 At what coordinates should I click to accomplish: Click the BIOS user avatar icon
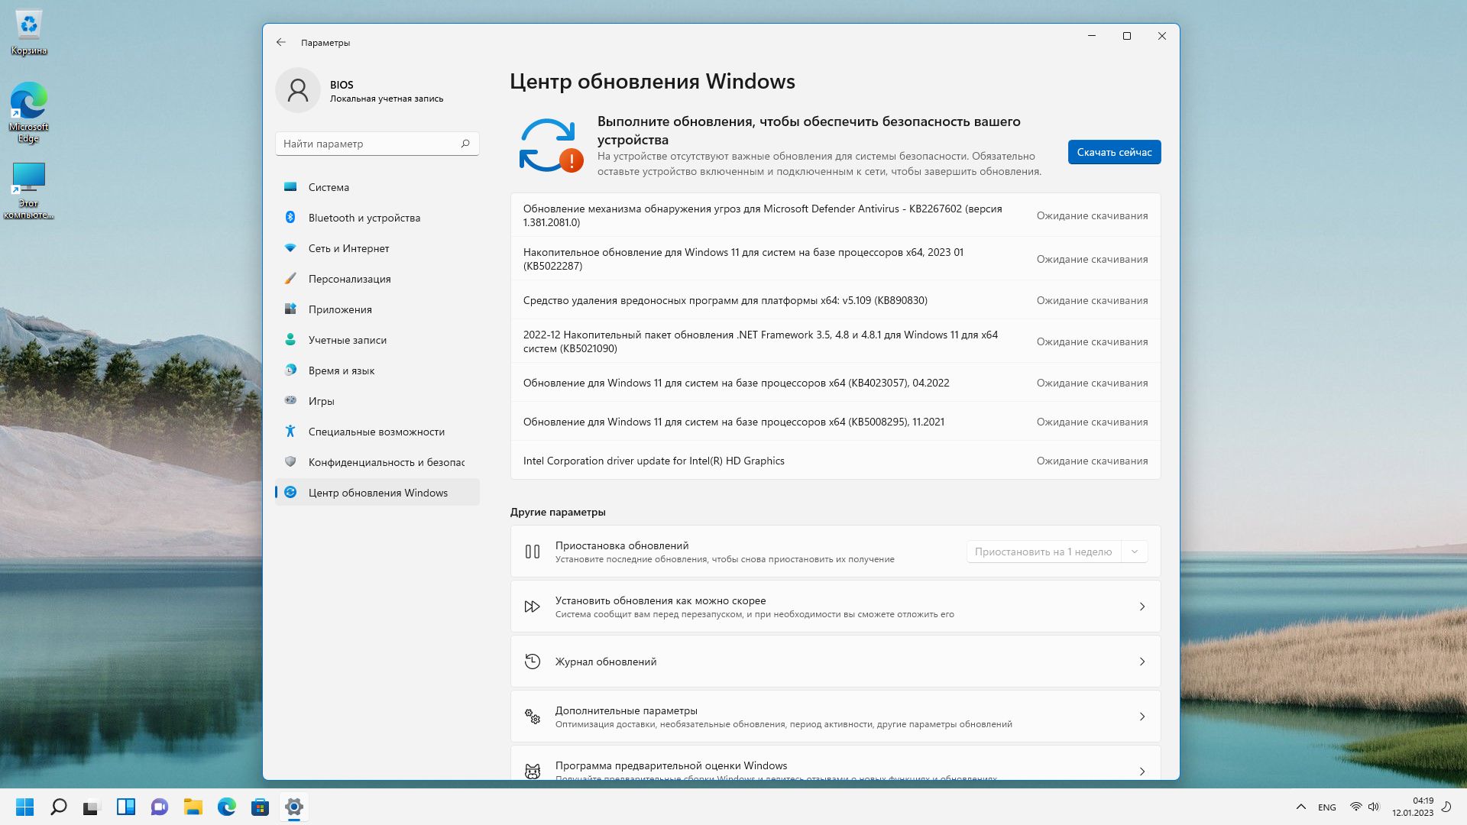pos(298,90)
